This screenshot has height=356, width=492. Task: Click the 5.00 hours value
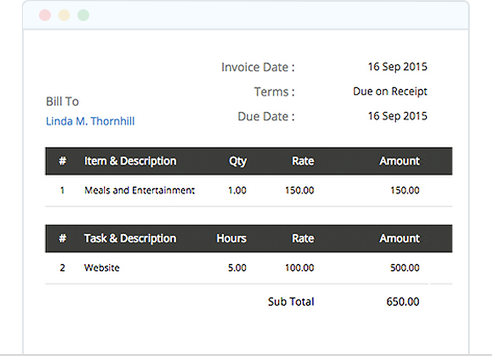point(237,268)
